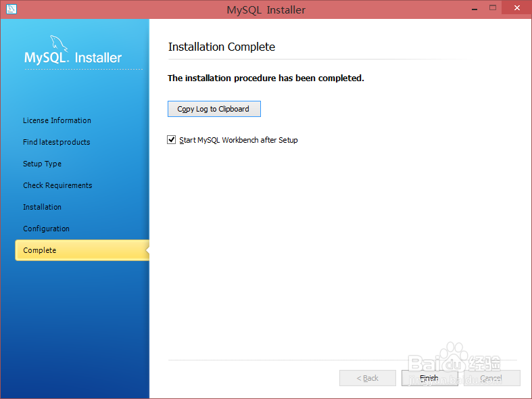532x399 pixels.
Task: Click the Cancel button
Action: click(491, 378)
